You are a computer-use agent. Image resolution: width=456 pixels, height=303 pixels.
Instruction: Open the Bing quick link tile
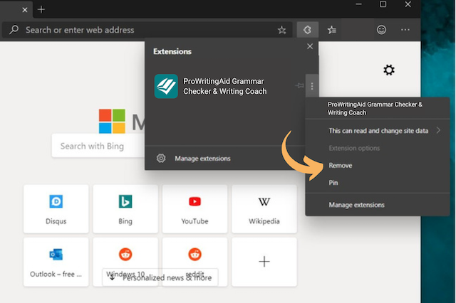pyautogui.click(x=125, y=208)
